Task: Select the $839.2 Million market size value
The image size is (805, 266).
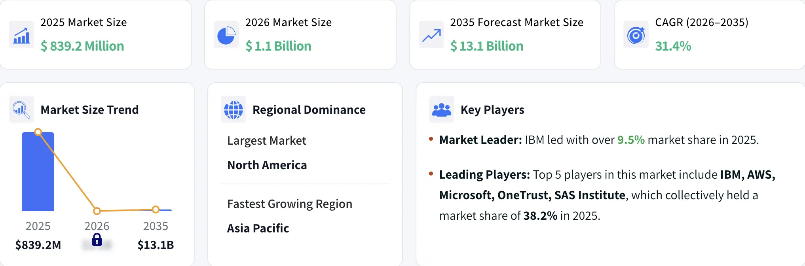Action: pos(82,46)
